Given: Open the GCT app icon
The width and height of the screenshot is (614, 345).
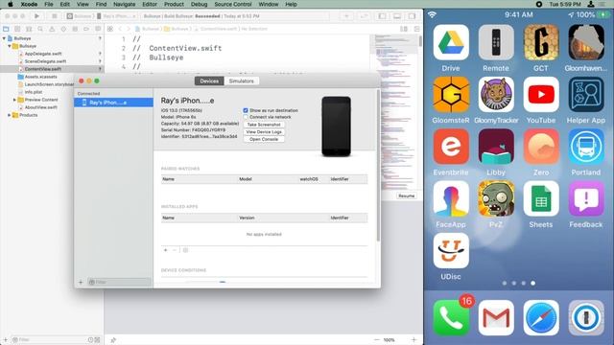Looking at the screenshot, I should click(x=541, y=42).
